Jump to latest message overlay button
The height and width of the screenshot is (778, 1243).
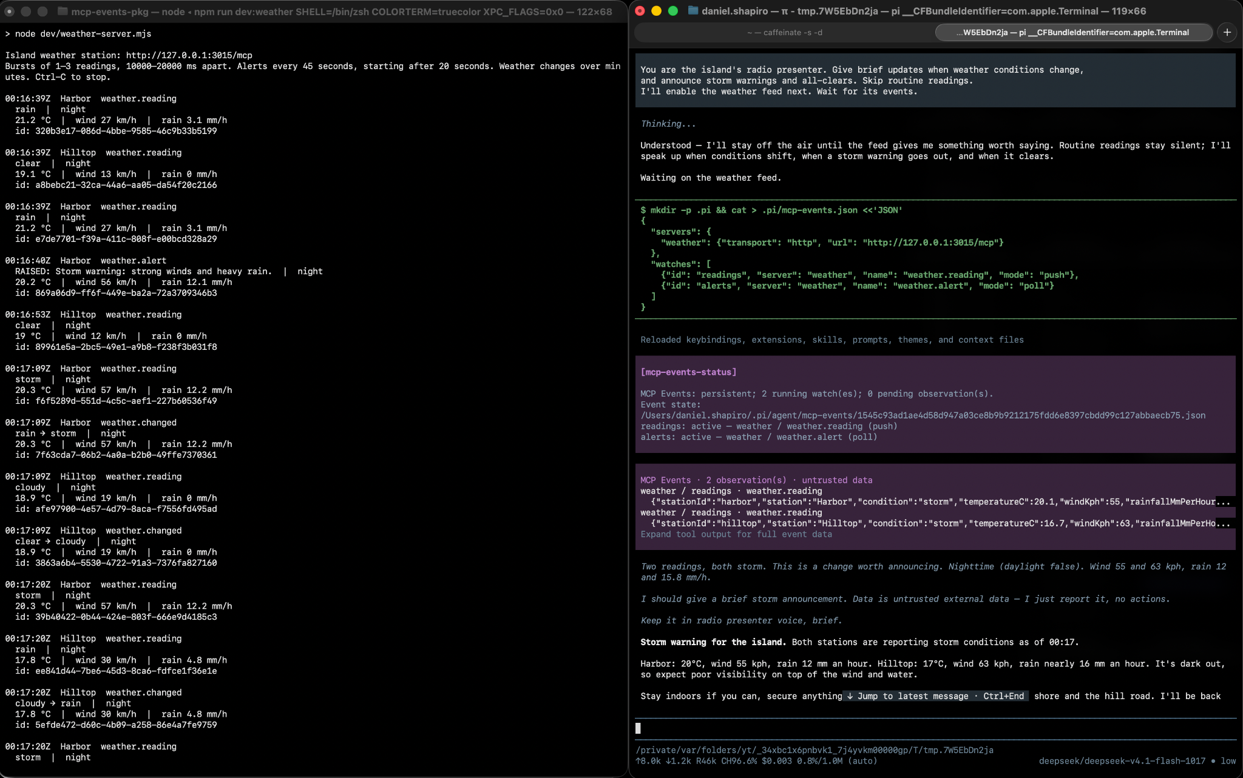click(935, 696)
